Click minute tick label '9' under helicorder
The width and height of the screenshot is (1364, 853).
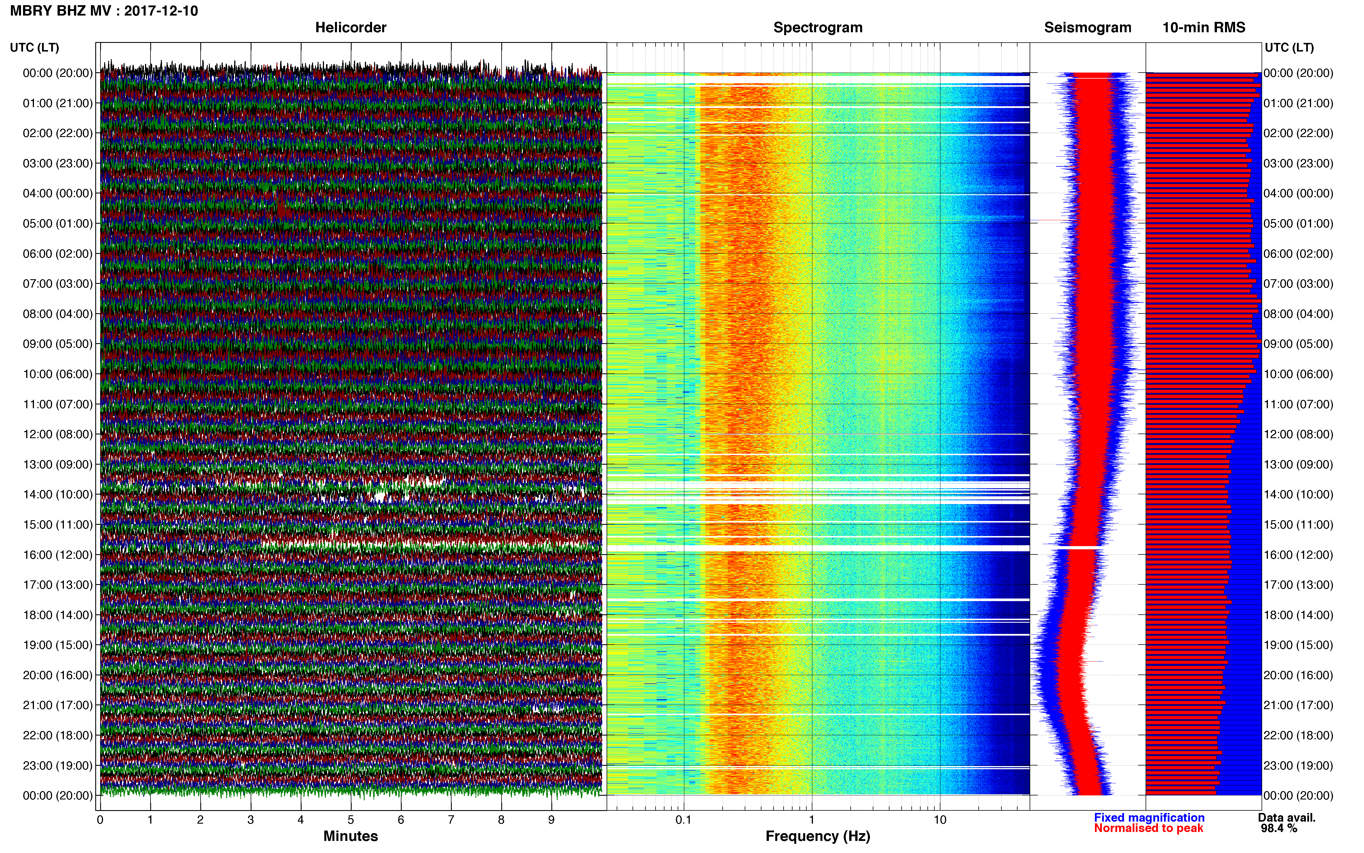pyautogui.click(x=551, y=820)
